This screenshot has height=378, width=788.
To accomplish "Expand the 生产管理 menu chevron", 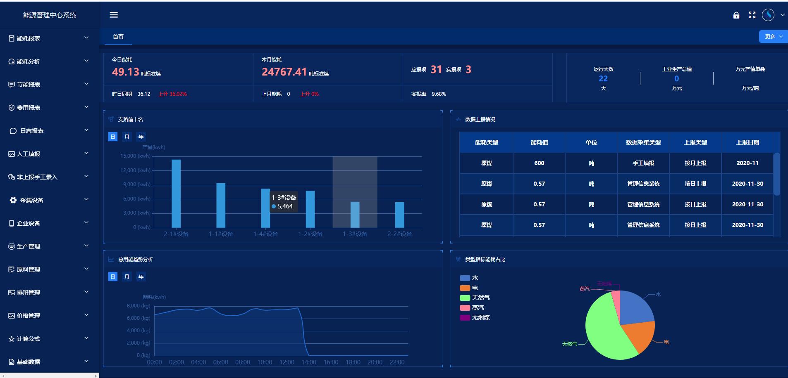I will pos(86,246).
